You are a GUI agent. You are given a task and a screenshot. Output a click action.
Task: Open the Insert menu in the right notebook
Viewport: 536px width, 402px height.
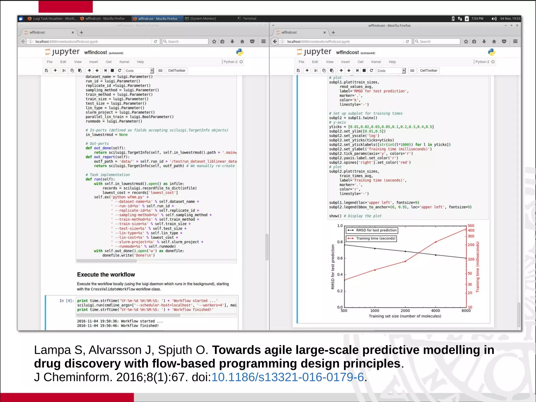click(345, 62)
